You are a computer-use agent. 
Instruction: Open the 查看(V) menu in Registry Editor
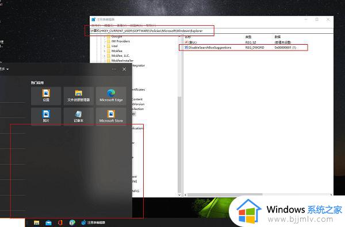122,25
